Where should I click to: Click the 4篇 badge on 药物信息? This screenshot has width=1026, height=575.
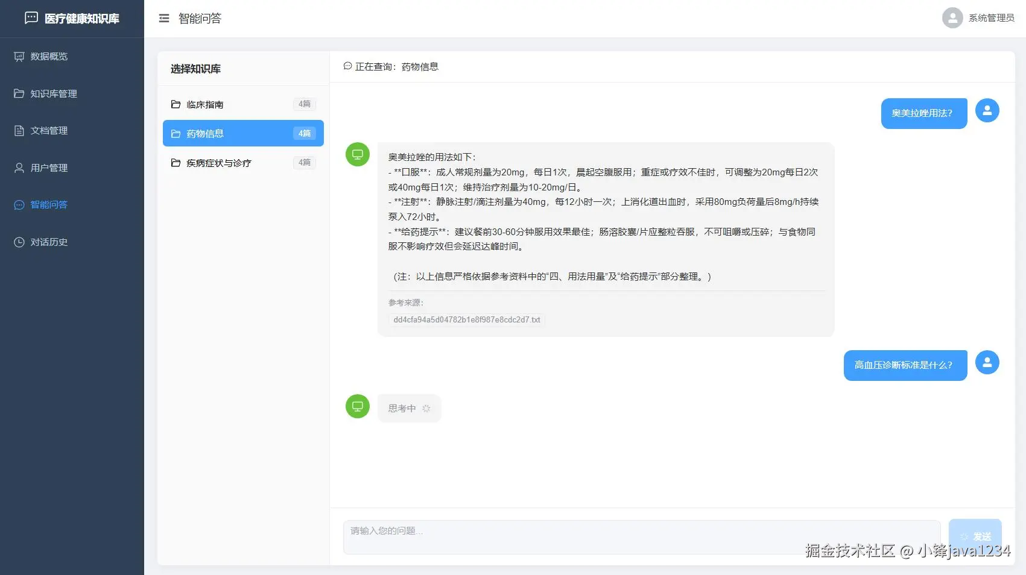(x=305, y=134)
